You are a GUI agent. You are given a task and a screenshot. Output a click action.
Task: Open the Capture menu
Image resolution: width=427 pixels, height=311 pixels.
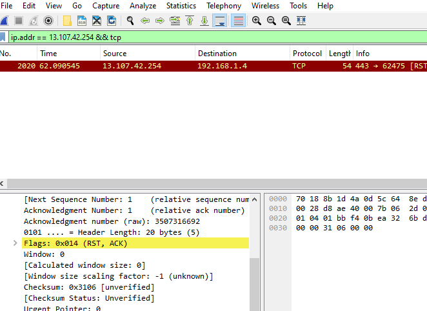tap(106, 6)
